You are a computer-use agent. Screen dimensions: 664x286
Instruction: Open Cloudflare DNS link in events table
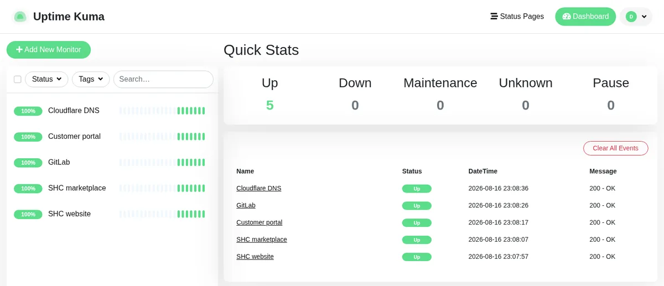(x=259, y=188)
